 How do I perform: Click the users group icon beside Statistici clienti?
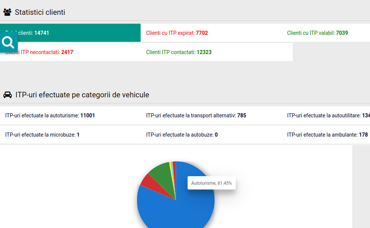point(7,12)
